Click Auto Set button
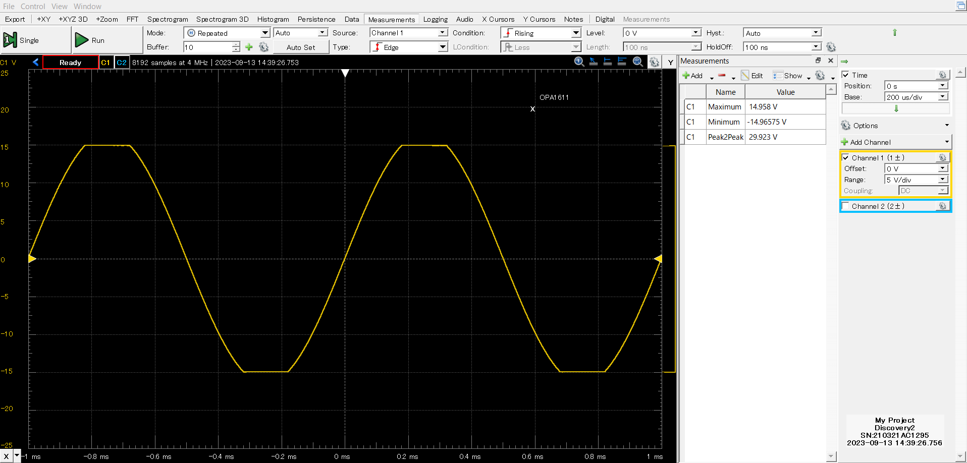The image size is (967, 463). 301,47
